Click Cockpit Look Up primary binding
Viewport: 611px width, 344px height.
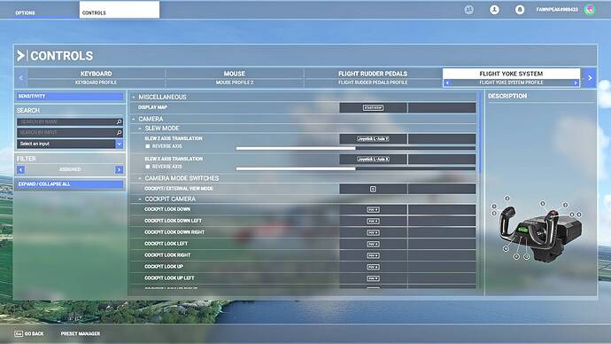[x=373, y=267]
